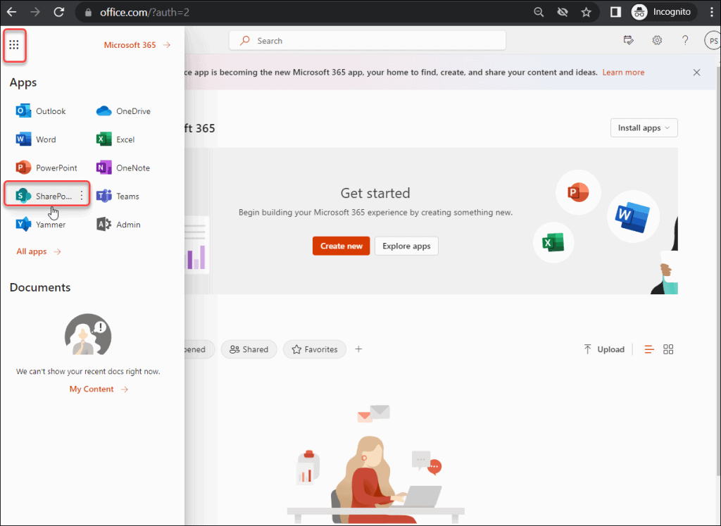This screenshot has width=721, height=526.
Task: Open the Admin center app
Action: 118,225
